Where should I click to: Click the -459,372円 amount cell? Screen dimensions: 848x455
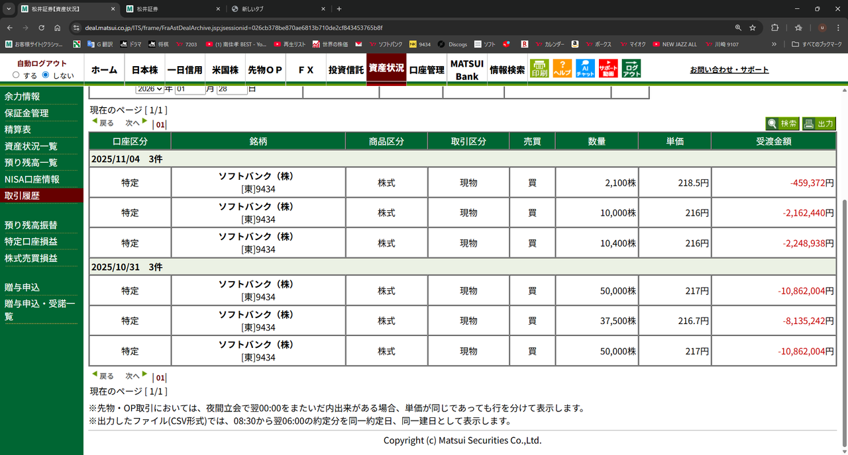pyautogui.click(x=774, y=183)
